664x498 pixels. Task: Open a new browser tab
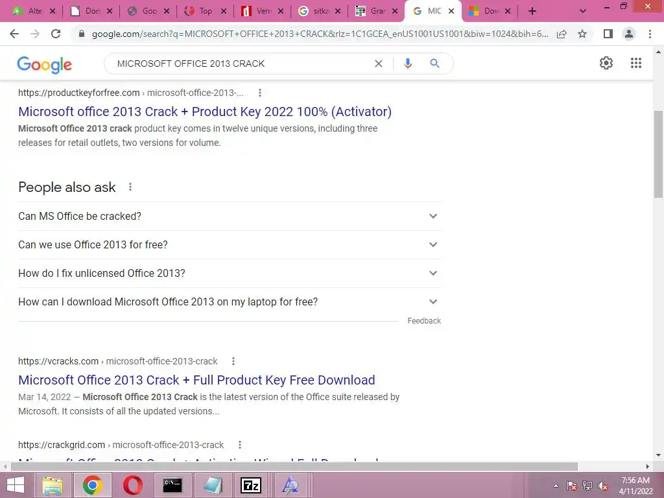click(532, 12)
